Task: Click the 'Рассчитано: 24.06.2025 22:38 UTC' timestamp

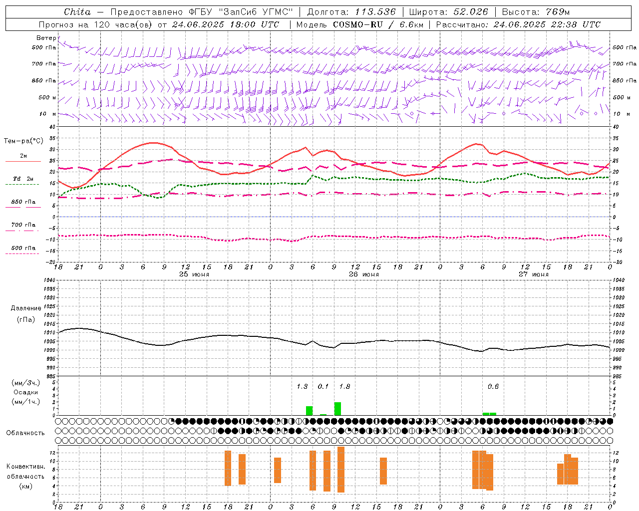Action: coord(518,24)
